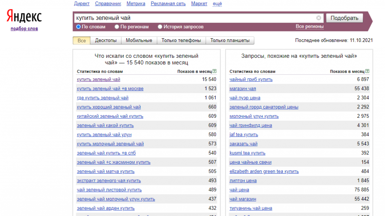Open the 'Метрика' top menu link
385x216 pixels.
click(136, 4)
